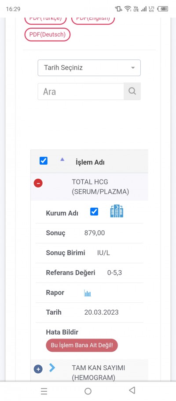Sort by the İşlem Adı triangle arrow
The width and height of the screenshot is (176, 401).
pos(62,159)
